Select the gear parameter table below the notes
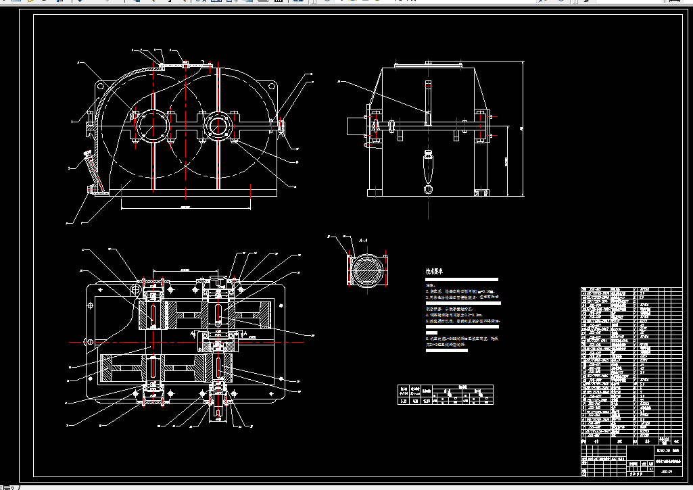This screenshot has width=693, height=490. point(446,395)
